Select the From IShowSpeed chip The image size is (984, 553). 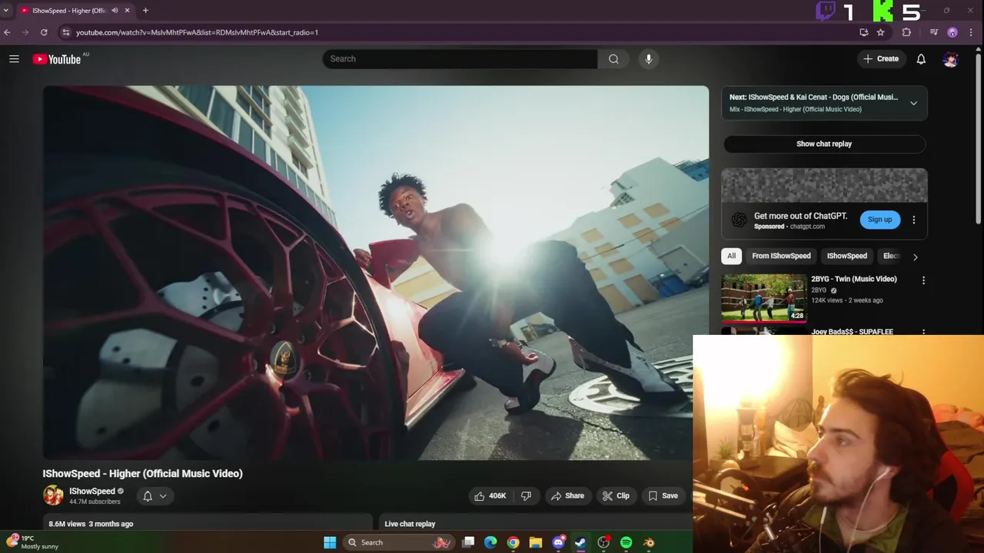coord(781,256)
